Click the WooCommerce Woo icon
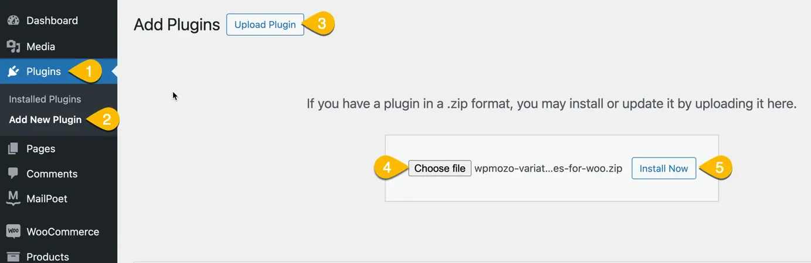811x263 pixels. 13,231
